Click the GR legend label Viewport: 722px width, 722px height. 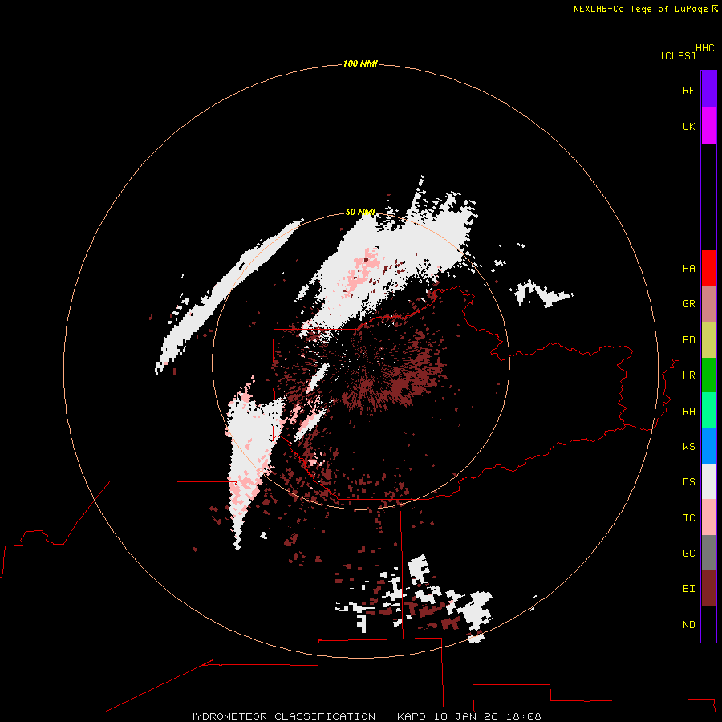point(688,304)
